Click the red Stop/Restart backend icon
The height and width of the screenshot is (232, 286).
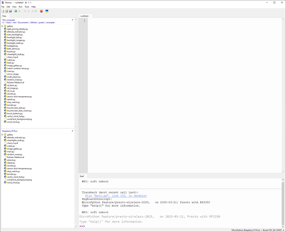[x=41, y=11]
